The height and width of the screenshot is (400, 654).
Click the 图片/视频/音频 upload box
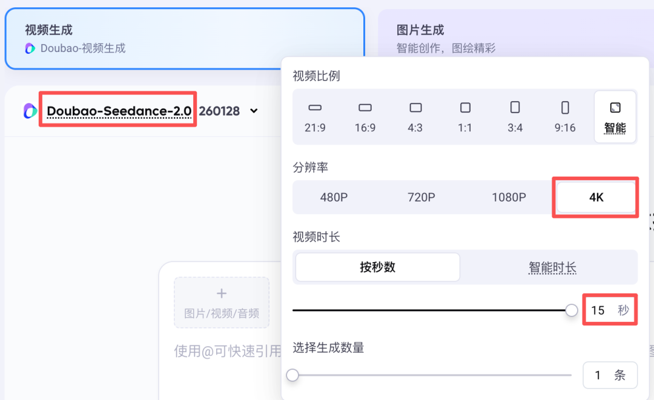222,303
